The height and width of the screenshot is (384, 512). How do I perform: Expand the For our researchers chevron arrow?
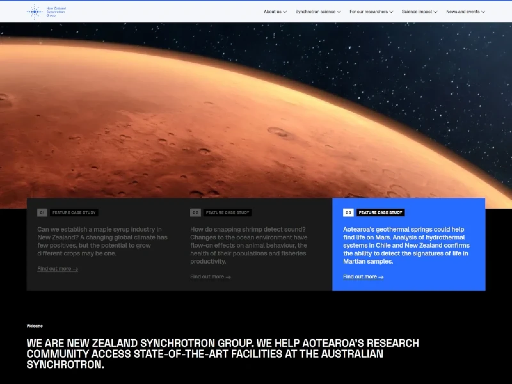[391, 12]
